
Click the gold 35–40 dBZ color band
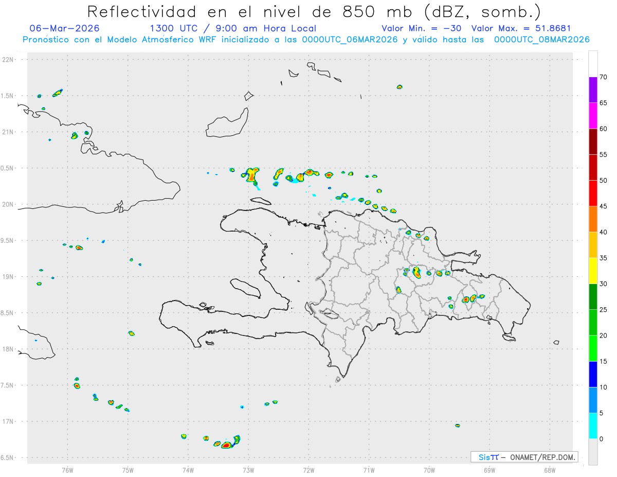[593, 245]
